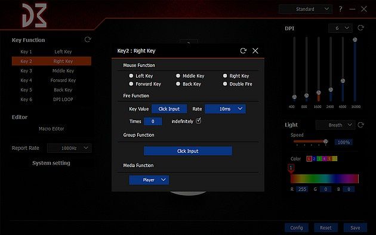
Task: Click the 800 DPI slider handle
Action: click(306, 95)
